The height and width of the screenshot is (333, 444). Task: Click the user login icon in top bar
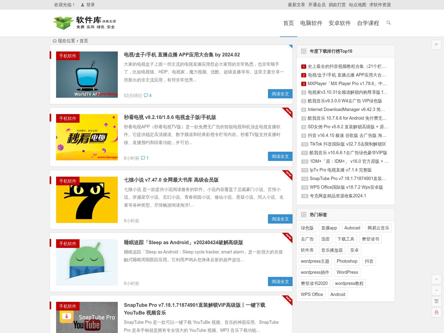point(83,5)
